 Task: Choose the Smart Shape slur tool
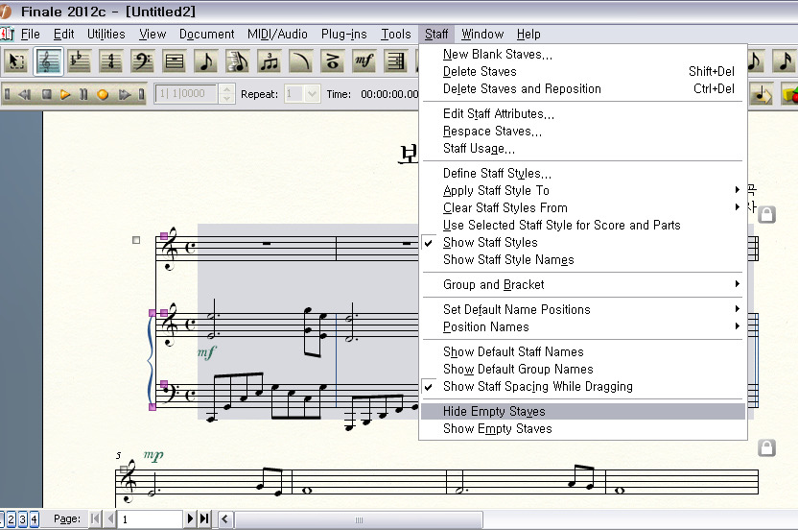[x=301, y=61]
